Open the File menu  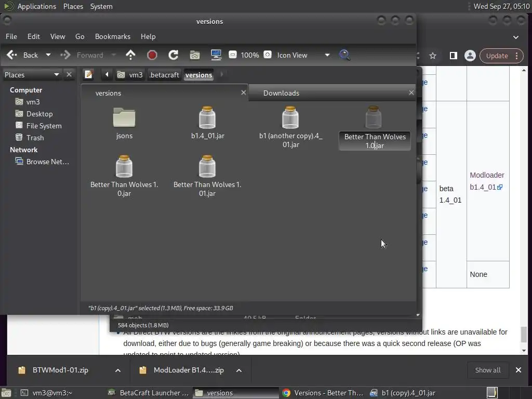(x=11, y=36)
